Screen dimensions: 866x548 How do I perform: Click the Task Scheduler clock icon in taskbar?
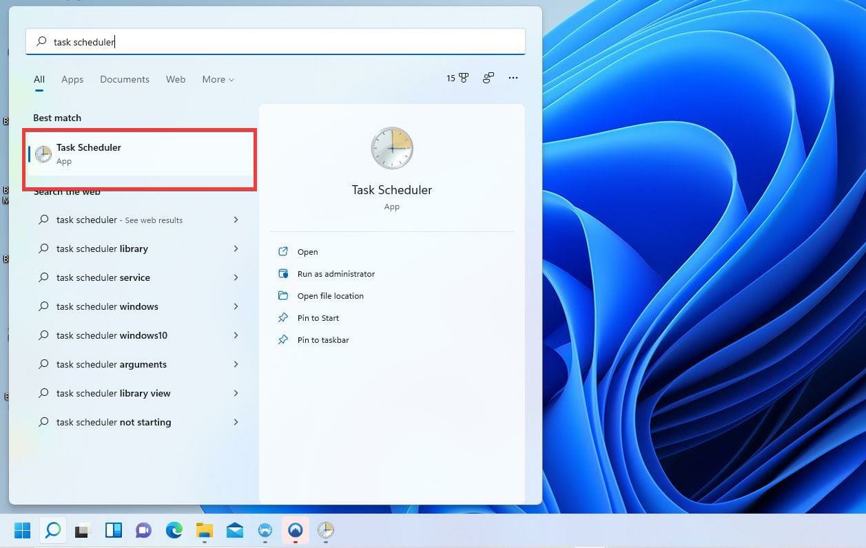[x=326, y=530]
